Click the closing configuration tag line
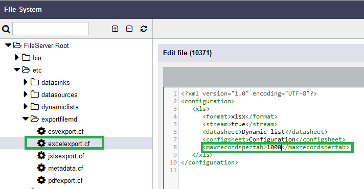 210,162
